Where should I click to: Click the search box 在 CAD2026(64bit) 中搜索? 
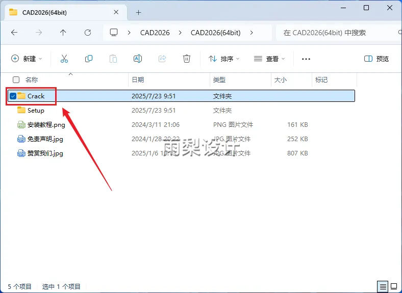pos(338,33)
